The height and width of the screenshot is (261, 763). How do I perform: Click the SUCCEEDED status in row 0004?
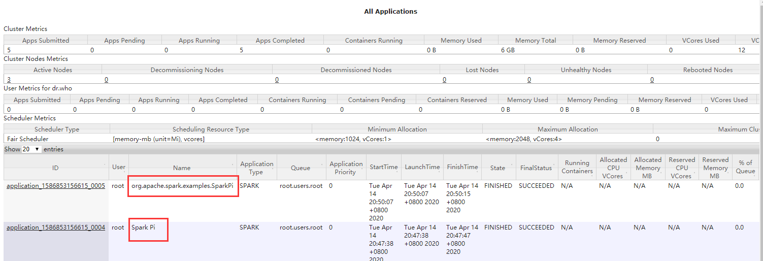537,227
